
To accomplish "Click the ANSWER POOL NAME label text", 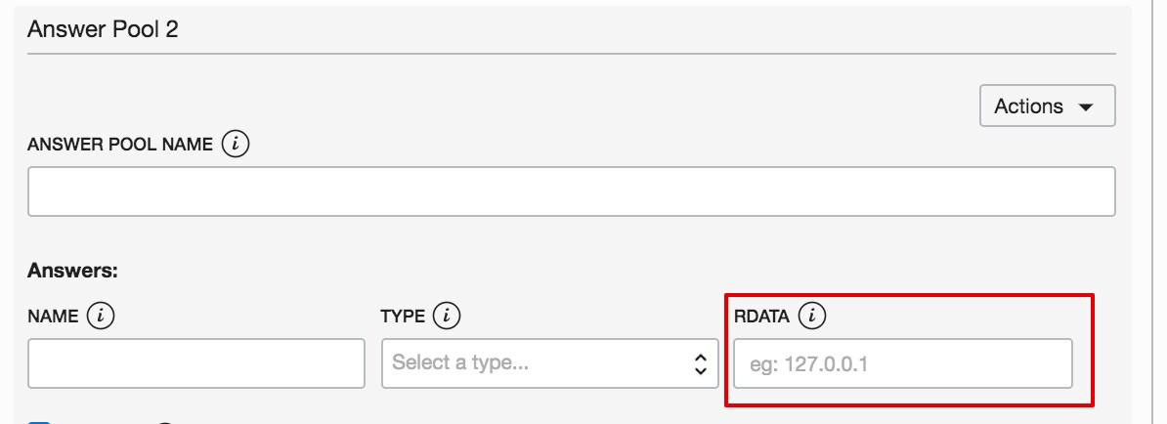I will click(x=120, y=145).
